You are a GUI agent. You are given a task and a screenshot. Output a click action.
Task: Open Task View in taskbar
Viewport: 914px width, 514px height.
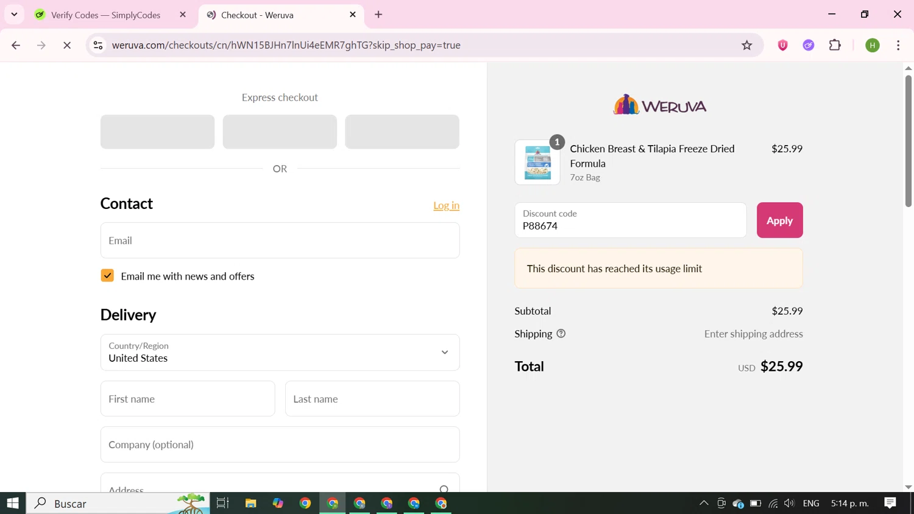pyautogui.click(x=222, y=503)
